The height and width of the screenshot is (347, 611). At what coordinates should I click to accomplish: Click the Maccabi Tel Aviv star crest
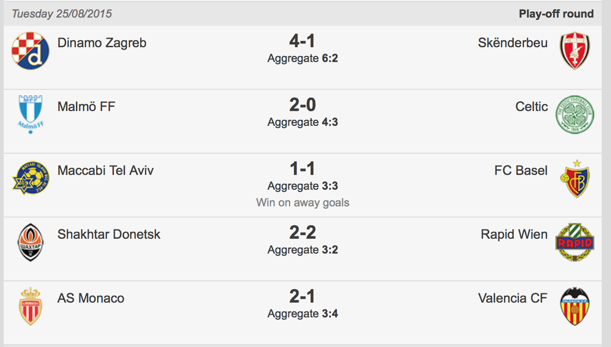pos(30,179)
